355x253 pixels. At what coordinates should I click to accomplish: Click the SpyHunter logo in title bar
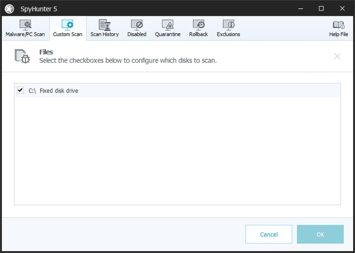tap(9, 8)
